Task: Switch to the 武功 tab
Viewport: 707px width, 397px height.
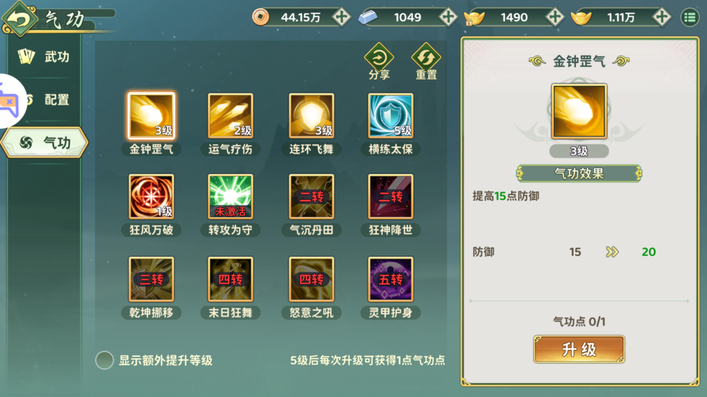Action: [x=44, y=57]
